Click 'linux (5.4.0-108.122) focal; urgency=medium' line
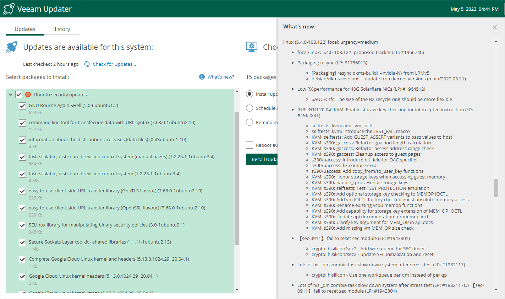Viewport: 505px width, 299px height. click(x=330, y=42)
